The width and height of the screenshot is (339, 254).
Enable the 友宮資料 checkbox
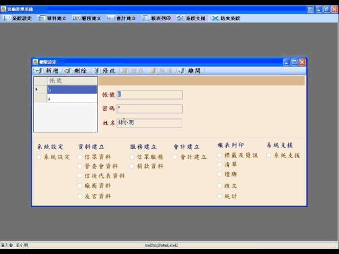pyautogui.click(x=79, y=196)
